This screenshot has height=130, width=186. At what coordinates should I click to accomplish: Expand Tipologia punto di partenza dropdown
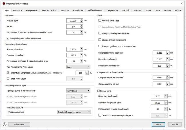pos(78,91)
